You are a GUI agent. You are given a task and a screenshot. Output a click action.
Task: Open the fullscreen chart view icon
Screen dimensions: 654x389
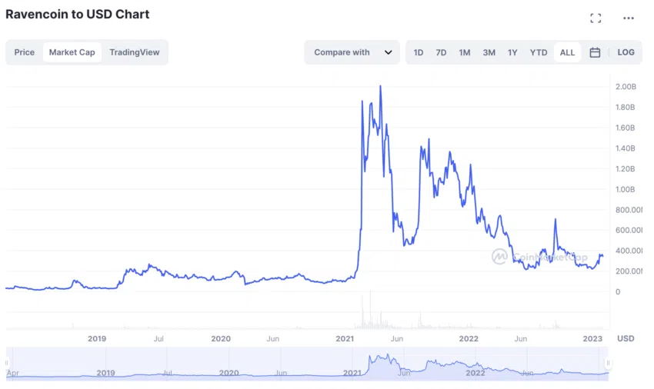(x=596, y=18)
